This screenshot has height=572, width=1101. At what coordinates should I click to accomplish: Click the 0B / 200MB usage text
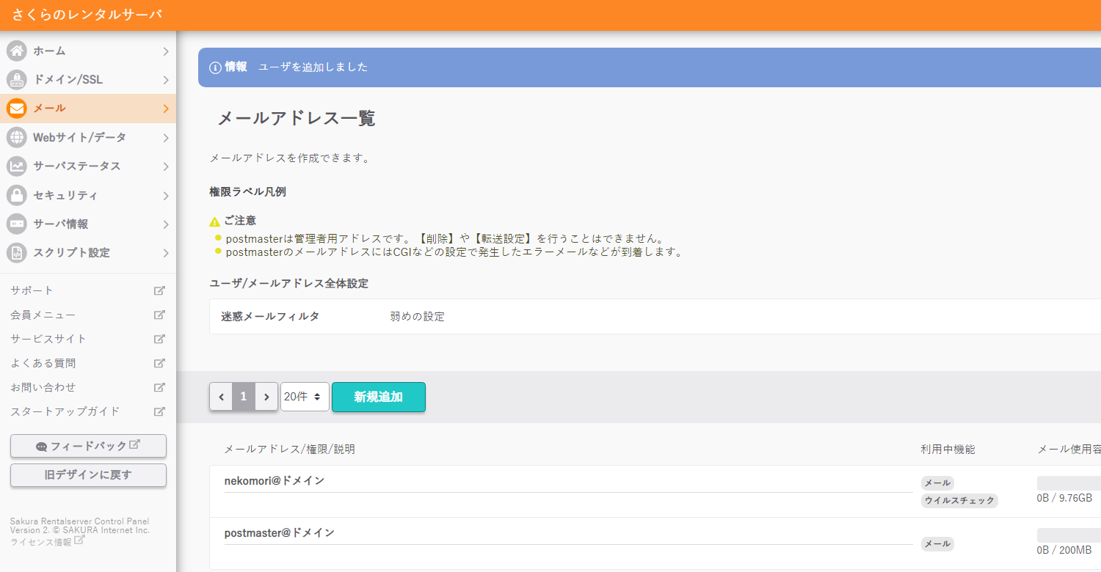click(1064, 550)
